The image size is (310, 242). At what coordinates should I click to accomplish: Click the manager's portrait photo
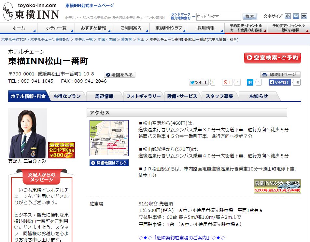[x=28, y=133]
